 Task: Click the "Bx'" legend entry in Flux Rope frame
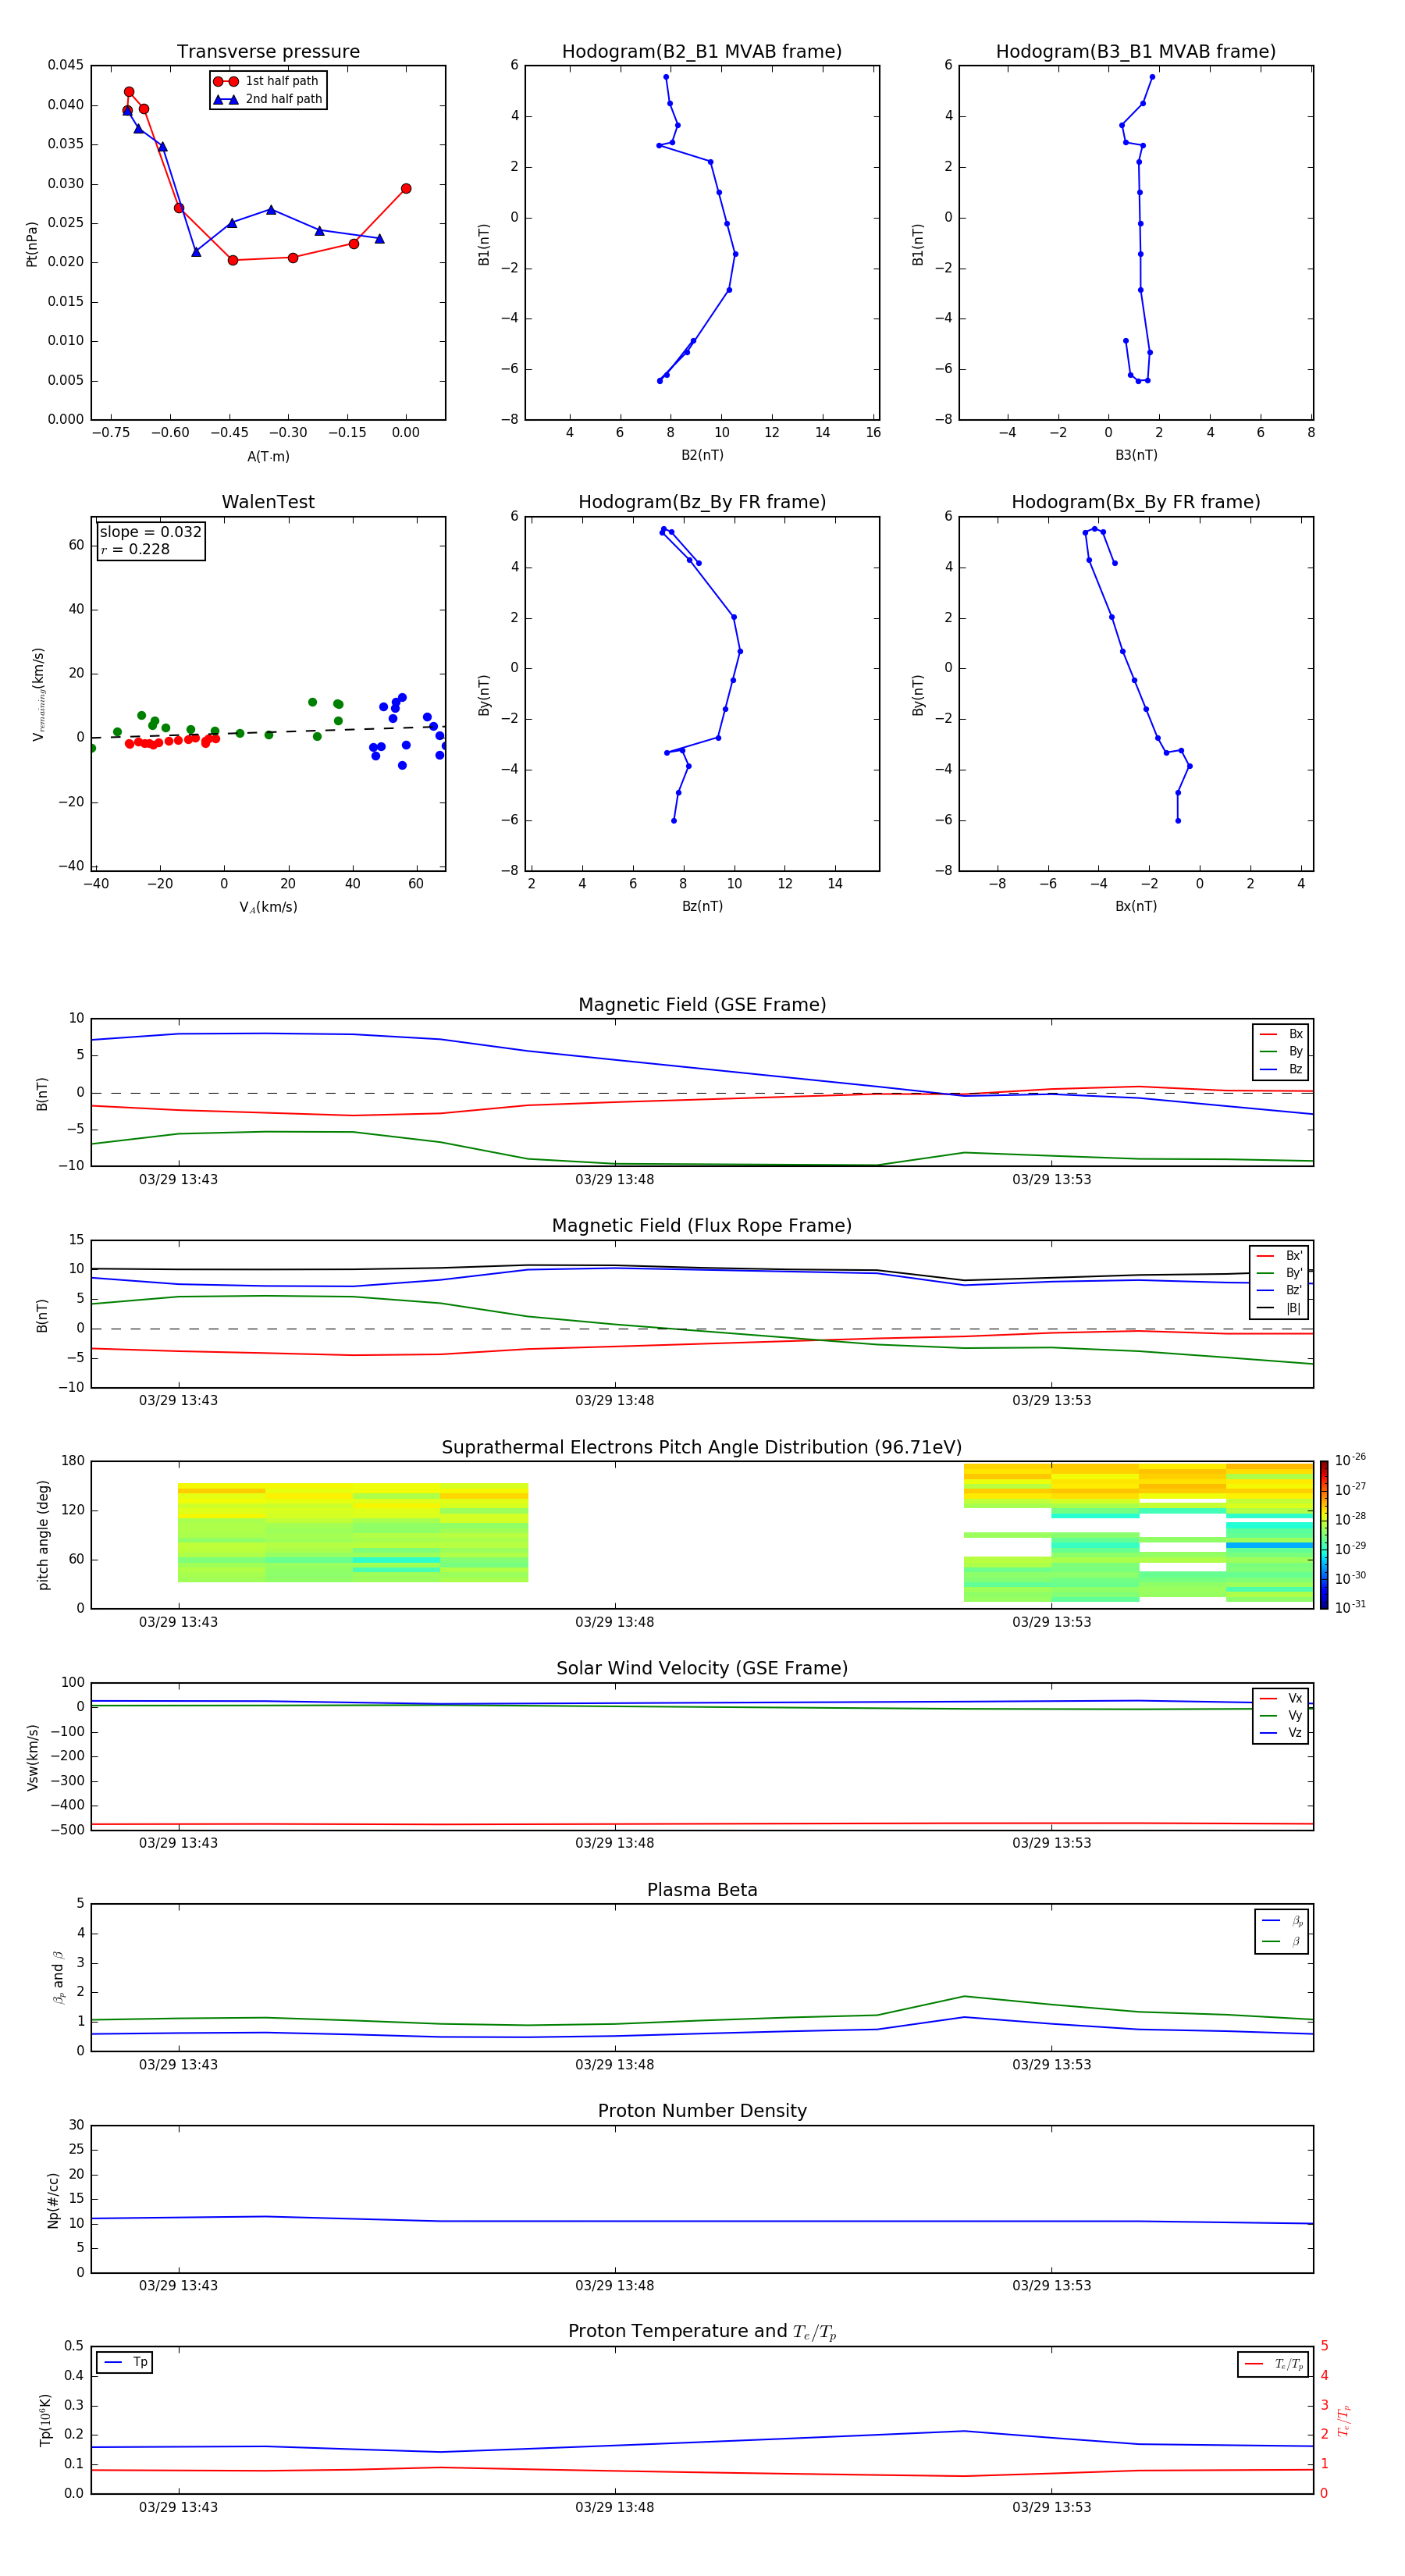[1279, 1256]
